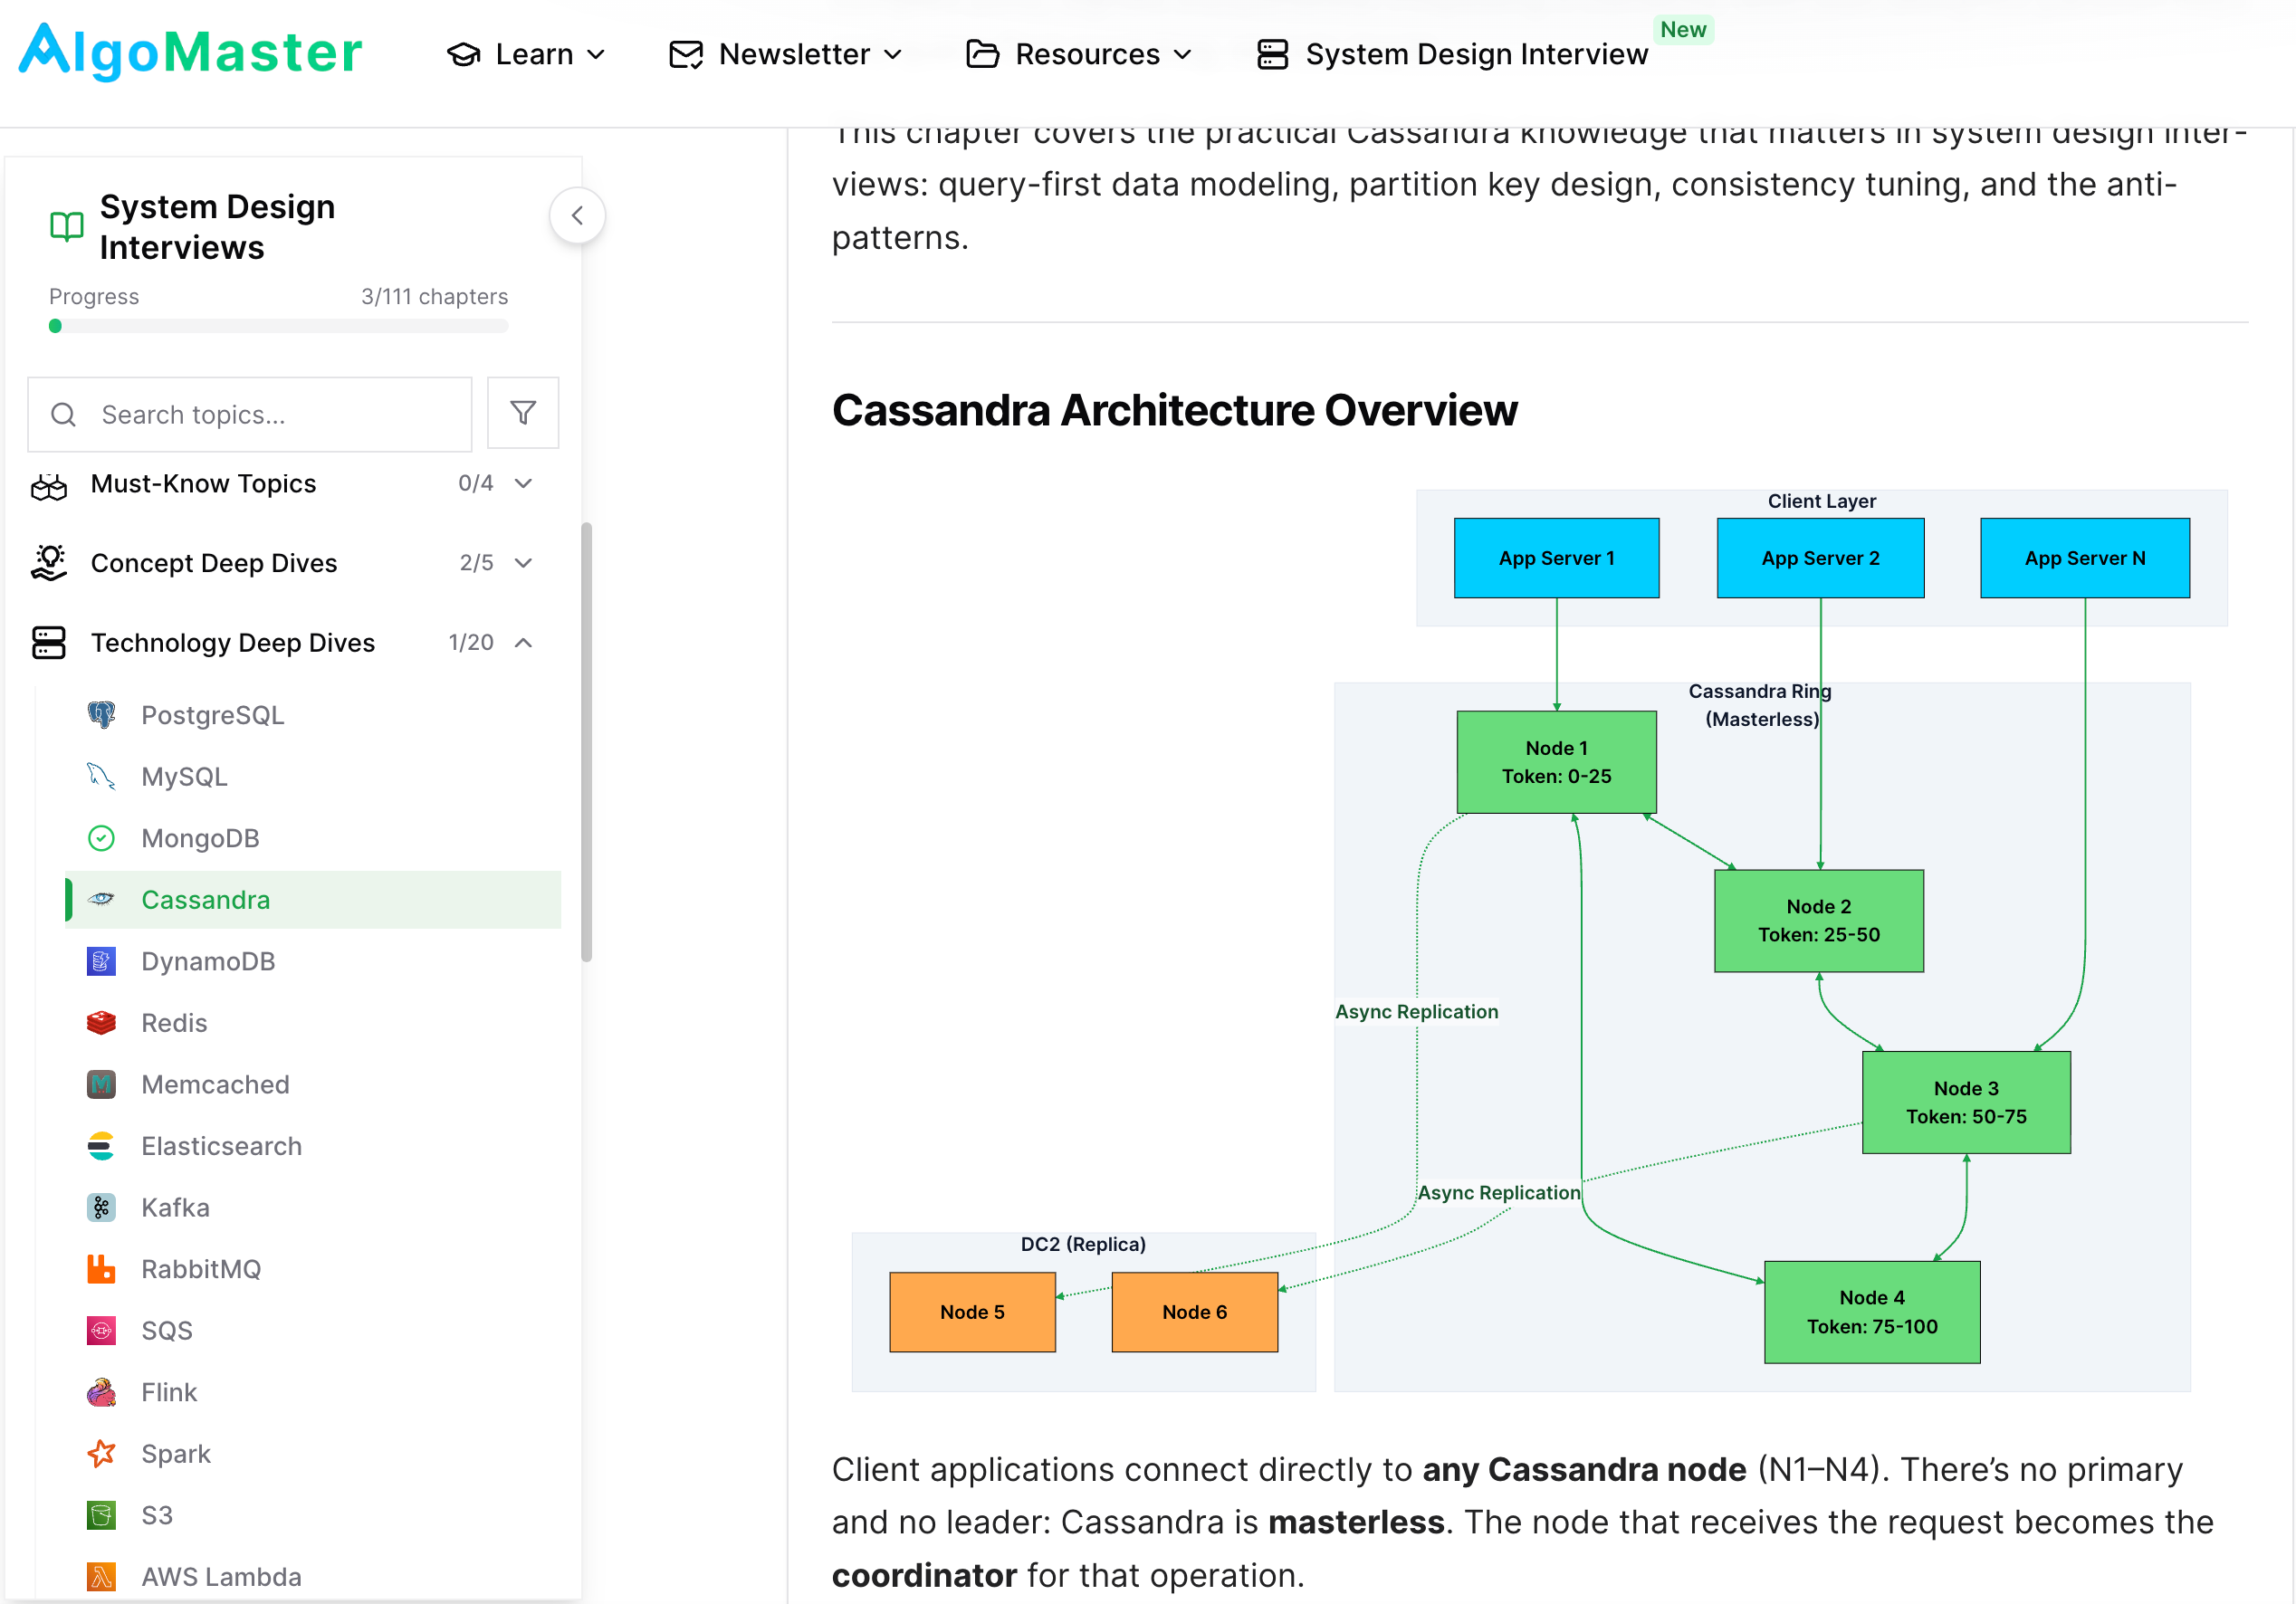Click the AlgoMaster logo
The height and width of the screenshot is (1604, 2296).
pyautogui.click(x=190, y=50)
